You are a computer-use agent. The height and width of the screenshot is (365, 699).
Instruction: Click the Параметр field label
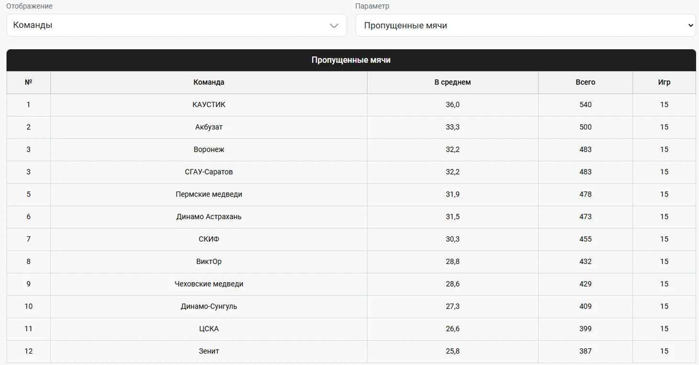pos(372,6)
